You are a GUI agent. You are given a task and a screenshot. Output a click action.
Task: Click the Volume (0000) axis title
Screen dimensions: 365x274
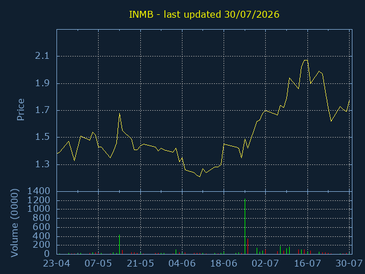[x=14, y=223]
